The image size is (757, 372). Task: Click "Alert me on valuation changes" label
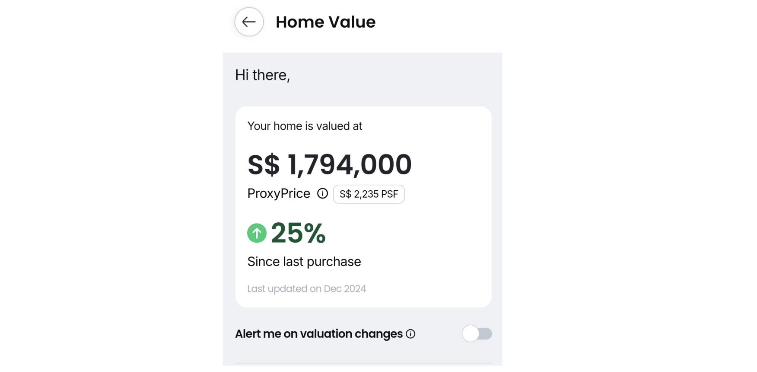point(318,334)
